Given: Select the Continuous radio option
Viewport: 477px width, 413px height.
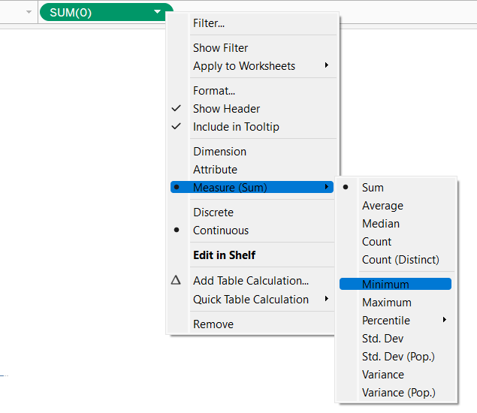Looking at the screenshot, I should (221, 231).
